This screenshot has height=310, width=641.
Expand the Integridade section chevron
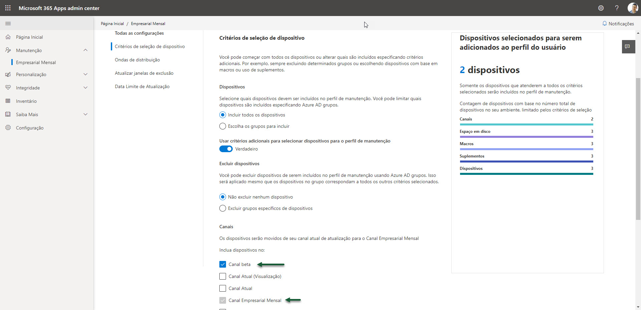[x=85, y=88]
